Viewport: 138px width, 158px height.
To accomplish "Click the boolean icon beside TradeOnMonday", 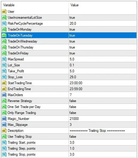I will 4,29.
